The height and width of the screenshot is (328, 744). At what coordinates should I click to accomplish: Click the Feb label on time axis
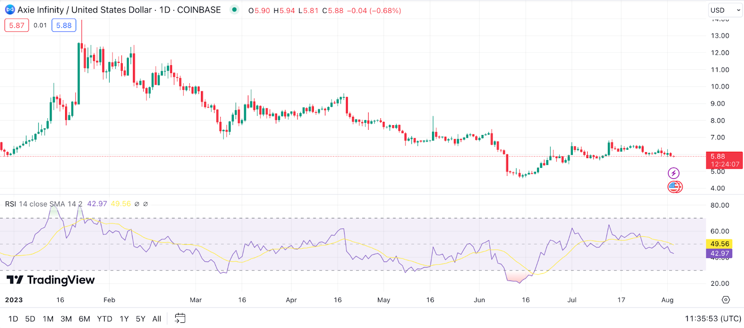109,300
